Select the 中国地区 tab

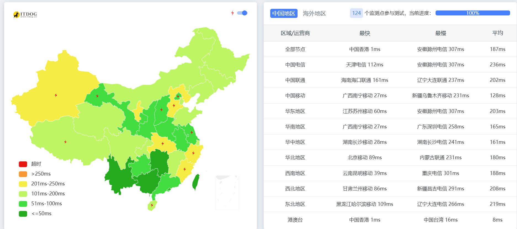coord(284,13)
